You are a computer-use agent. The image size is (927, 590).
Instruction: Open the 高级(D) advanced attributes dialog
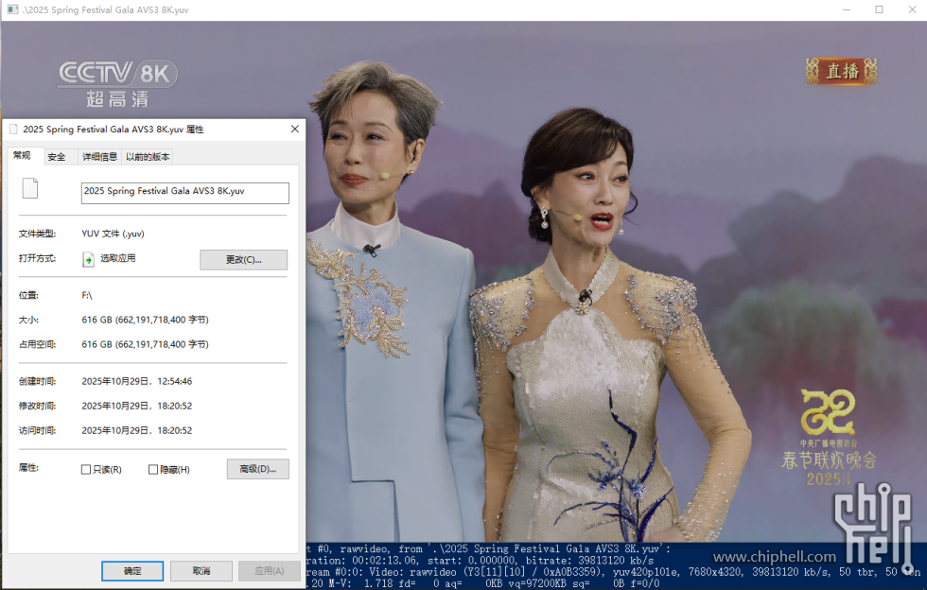click(257, 469)
